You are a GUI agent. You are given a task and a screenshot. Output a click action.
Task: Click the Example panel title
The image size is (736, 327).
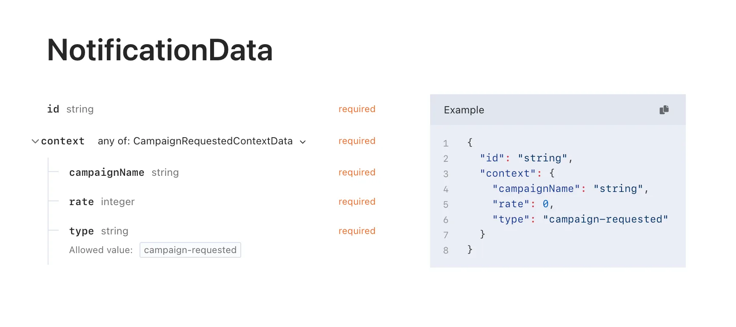coord(464,110)
